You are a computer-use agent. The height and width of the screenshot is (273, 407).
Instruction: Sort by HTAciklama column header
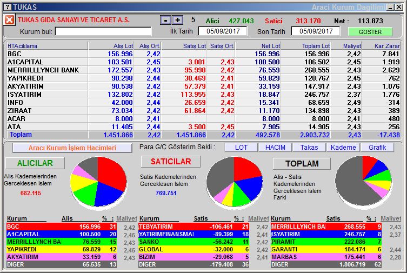(x=47, y=46)
